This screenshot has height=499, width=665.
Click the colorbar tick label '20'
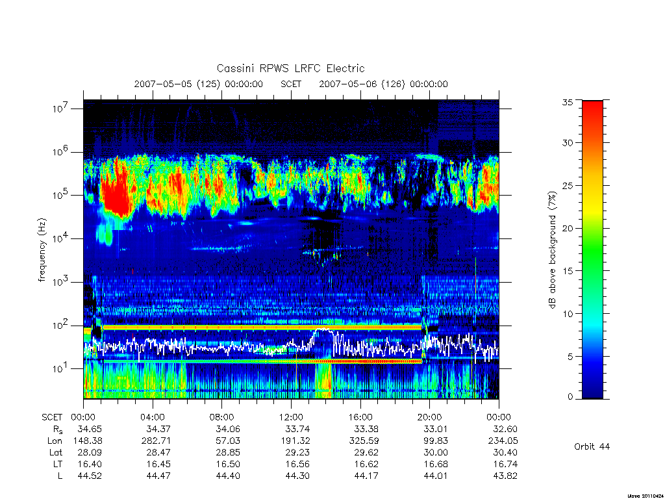pos(568,228)
